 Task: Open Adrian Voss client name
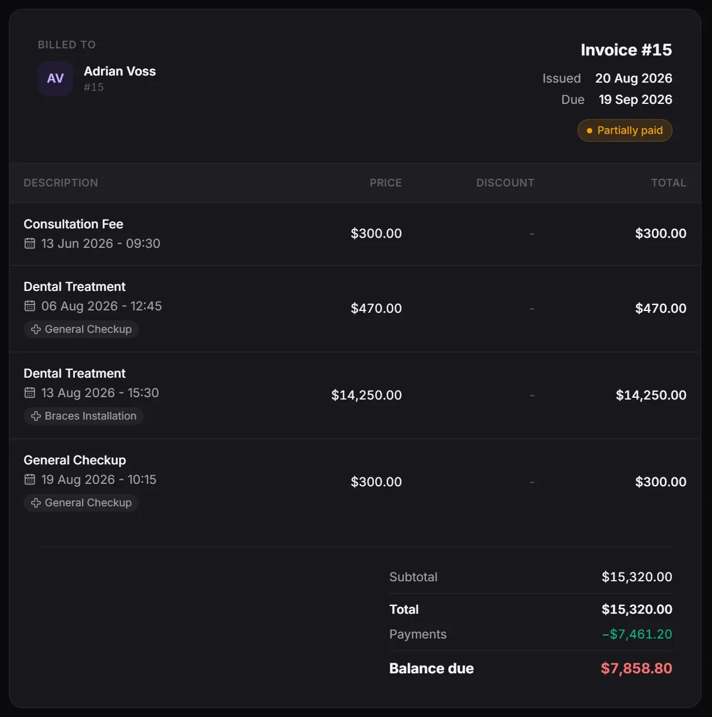click(120, 71)
